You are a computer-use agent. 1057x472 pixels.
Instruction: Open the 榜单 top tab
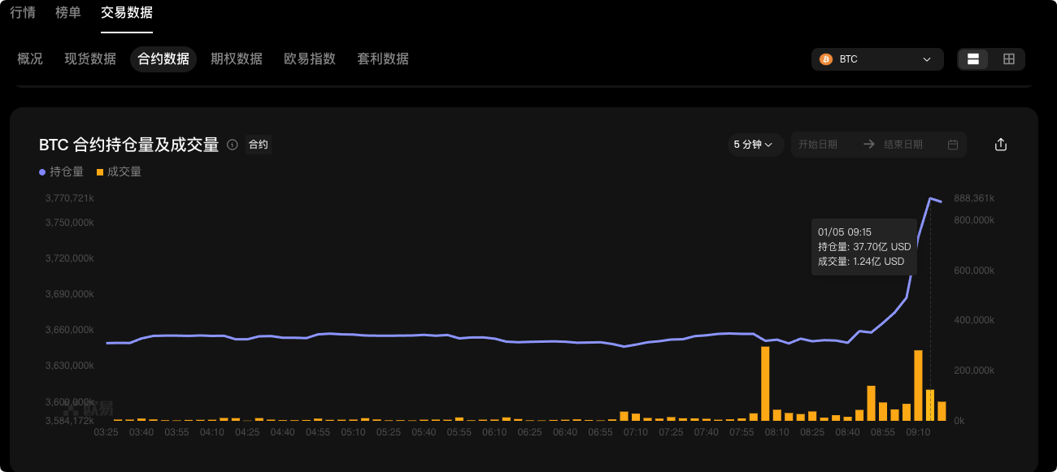pos(68,12)
